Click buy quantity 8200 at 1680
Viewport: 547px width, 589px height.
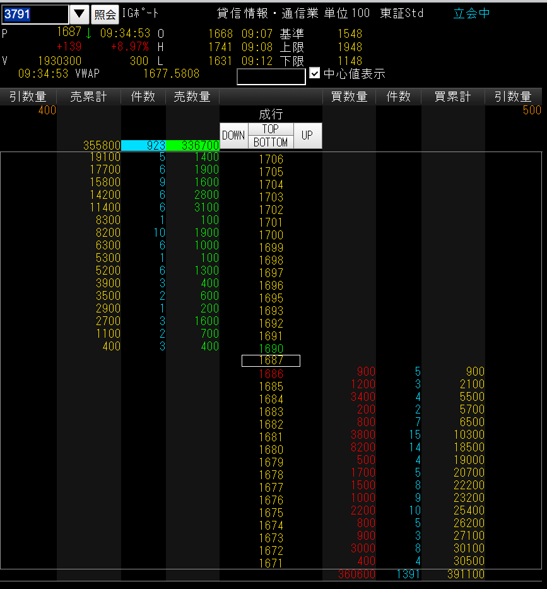pos(363,447)
